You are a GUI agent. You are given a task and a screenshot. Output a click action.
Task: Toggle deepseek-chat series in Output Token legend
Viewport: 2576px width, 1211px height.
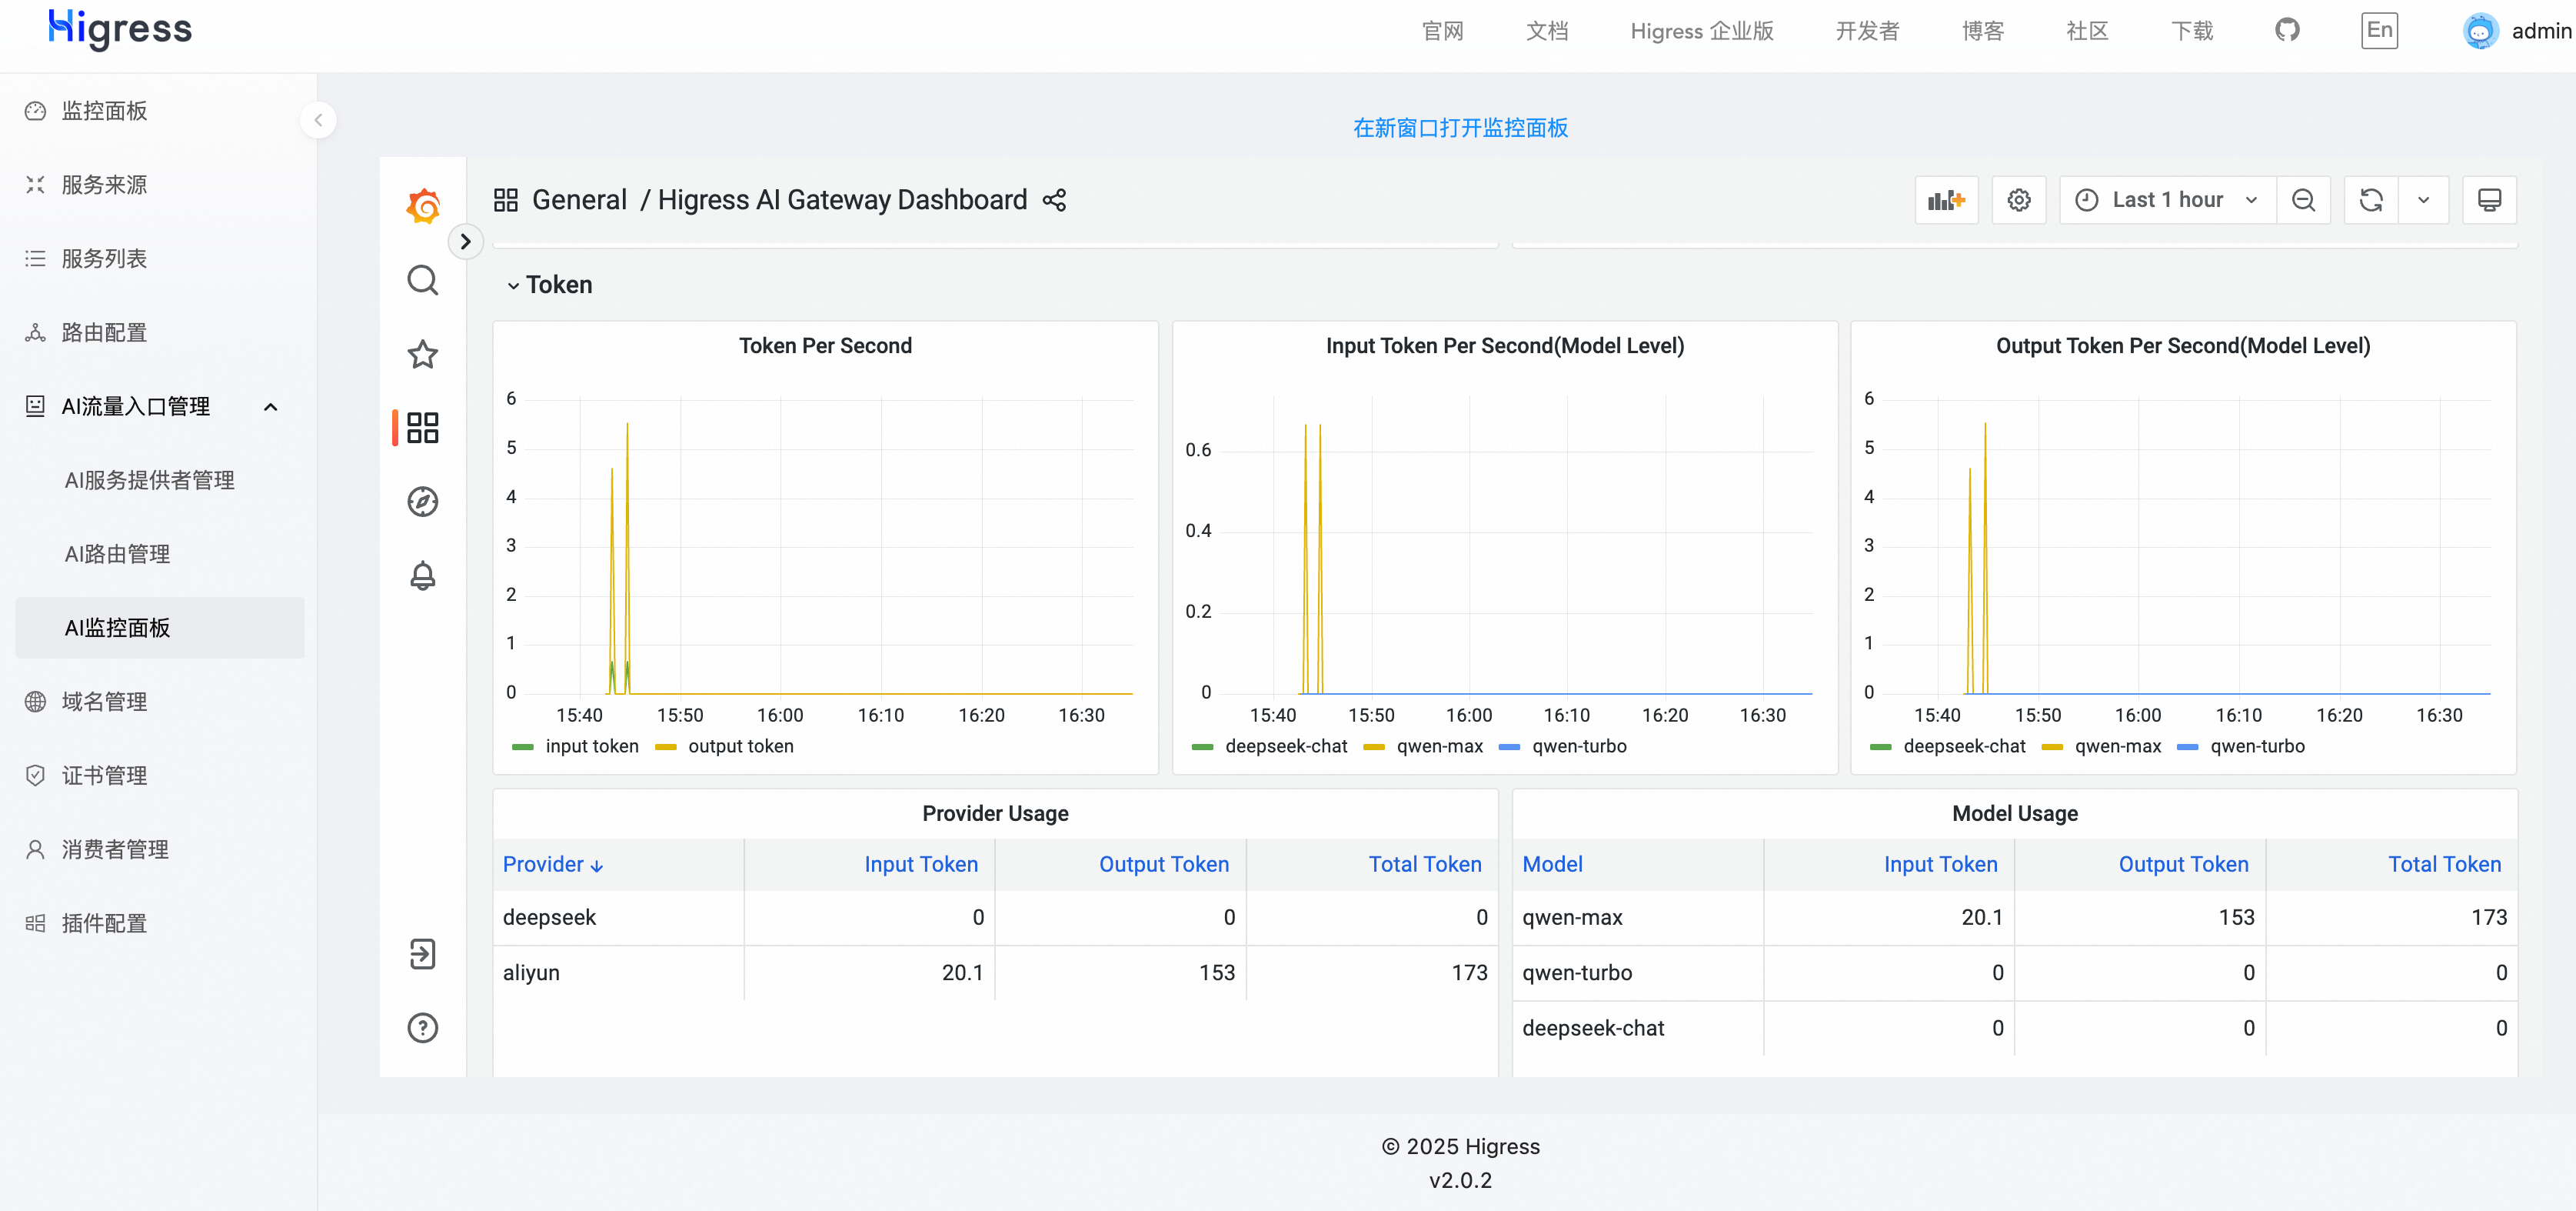(x=1963, y=746)
